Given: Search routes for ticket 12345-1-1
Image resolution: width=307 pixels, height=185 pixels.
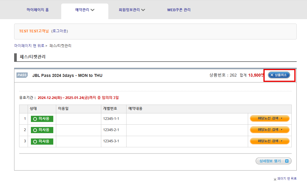Looking at the screenshot, I should (270, 118).
